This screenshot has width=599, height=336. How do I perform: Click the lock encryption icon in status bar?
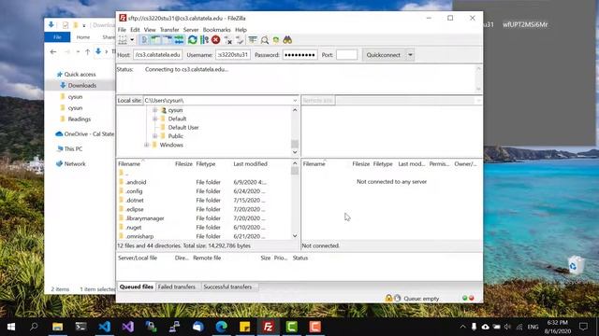click(x=388, y=299)
